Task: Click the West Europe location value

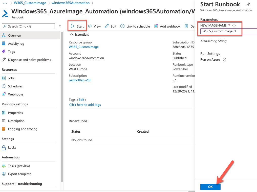Action: click(78, 69)
